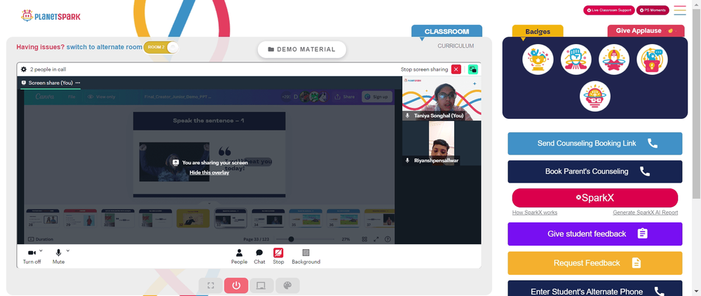Click the laptop screen icon below the call
This screenshot has width=701, height=296.
point(261,286)
